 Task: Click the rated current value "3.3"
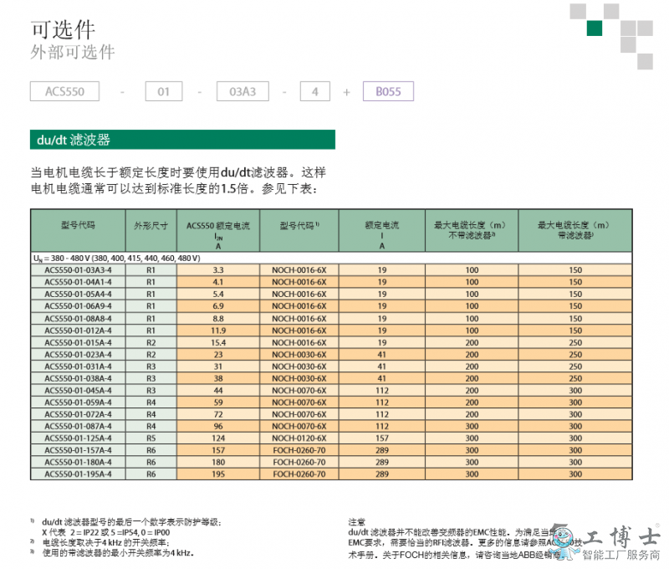[218, 270]
